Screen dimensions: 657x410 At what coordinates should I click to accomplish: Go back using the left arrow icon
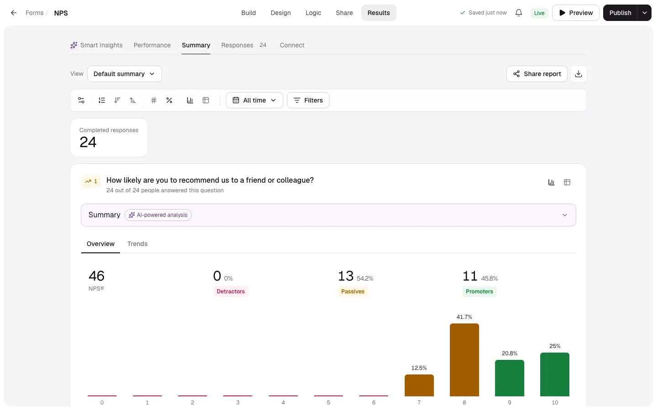[14, 13]
